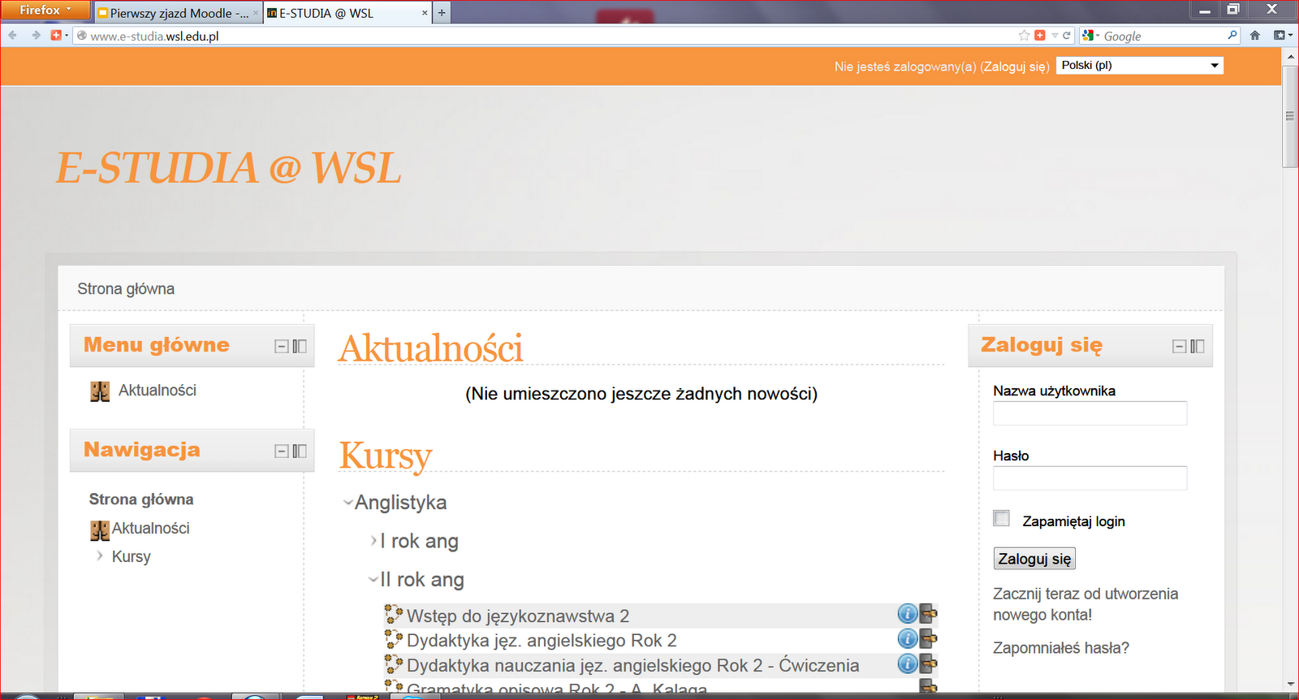This screenshot has height=700, width=1299.
Task: Click the (Zaloguj się) link in the header
Action: (x=1015, y=67)
